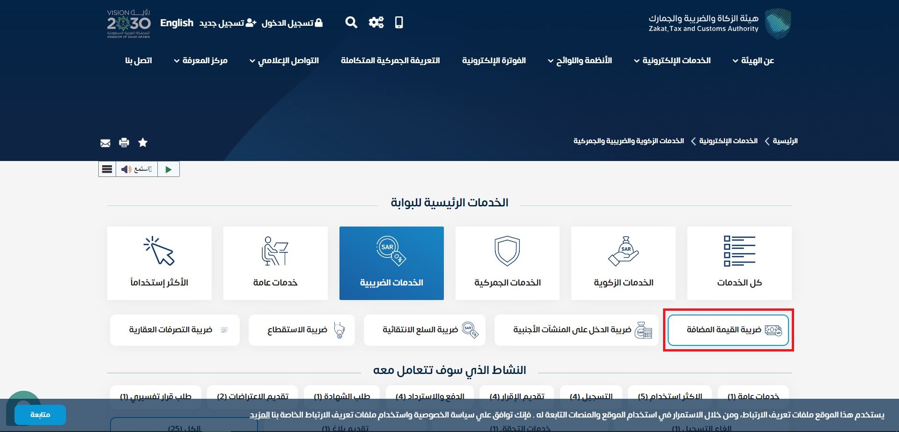Click the Vision 2030 logo
Screen dimensions: 899x432
[128, 23]
